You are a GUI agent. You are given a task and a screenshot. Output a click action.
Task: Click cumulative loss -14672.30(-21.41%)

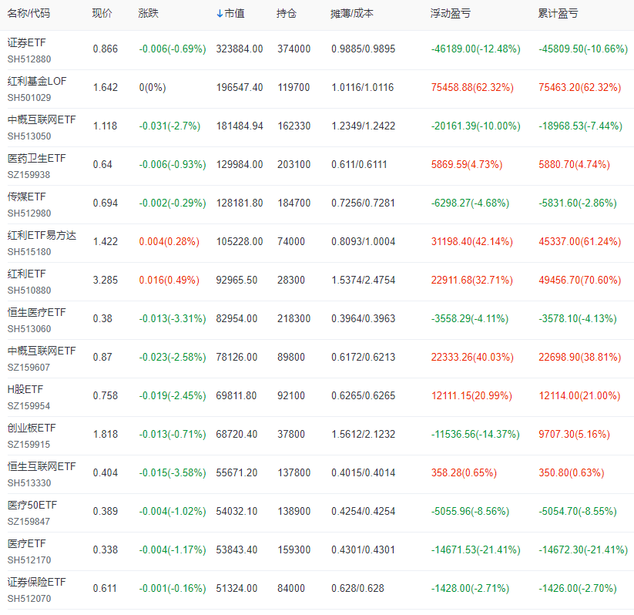[x=583, y=549]
